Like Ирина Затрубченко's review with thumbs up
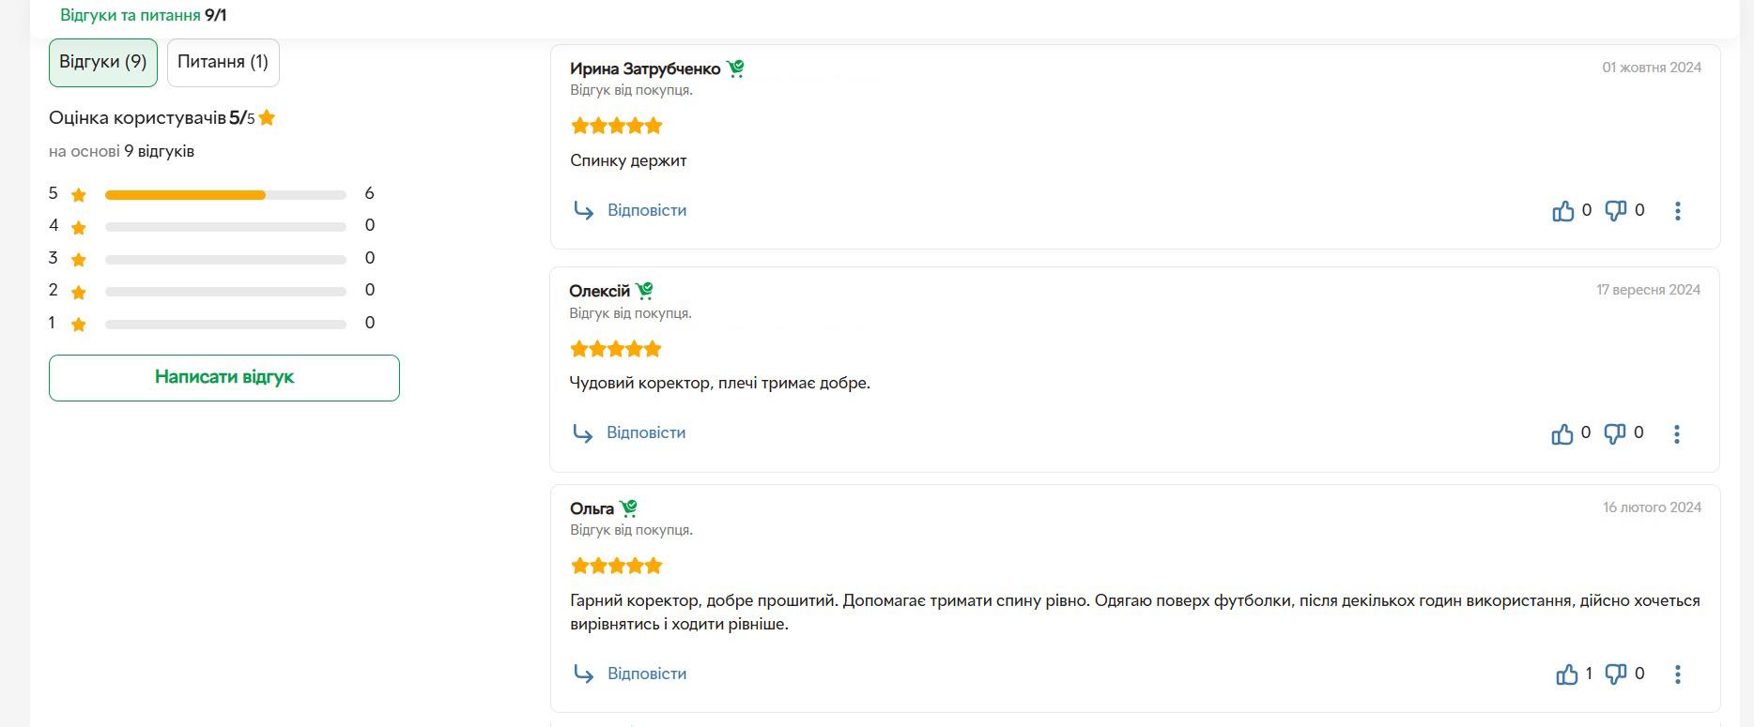Screen dimensions: 1754x727 pyautogui.click(x=1563, y=211)
